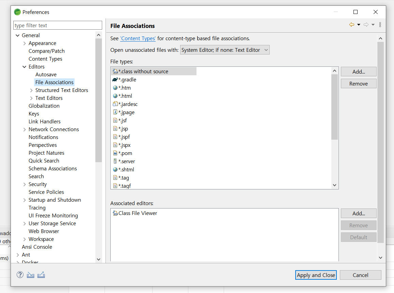Select Globalization in the tree

(x=44, y=106)
